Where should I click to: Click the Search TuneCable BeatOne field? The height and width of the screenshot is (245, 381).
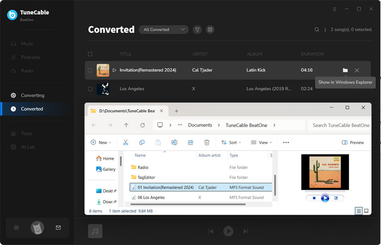coord(340,125)
